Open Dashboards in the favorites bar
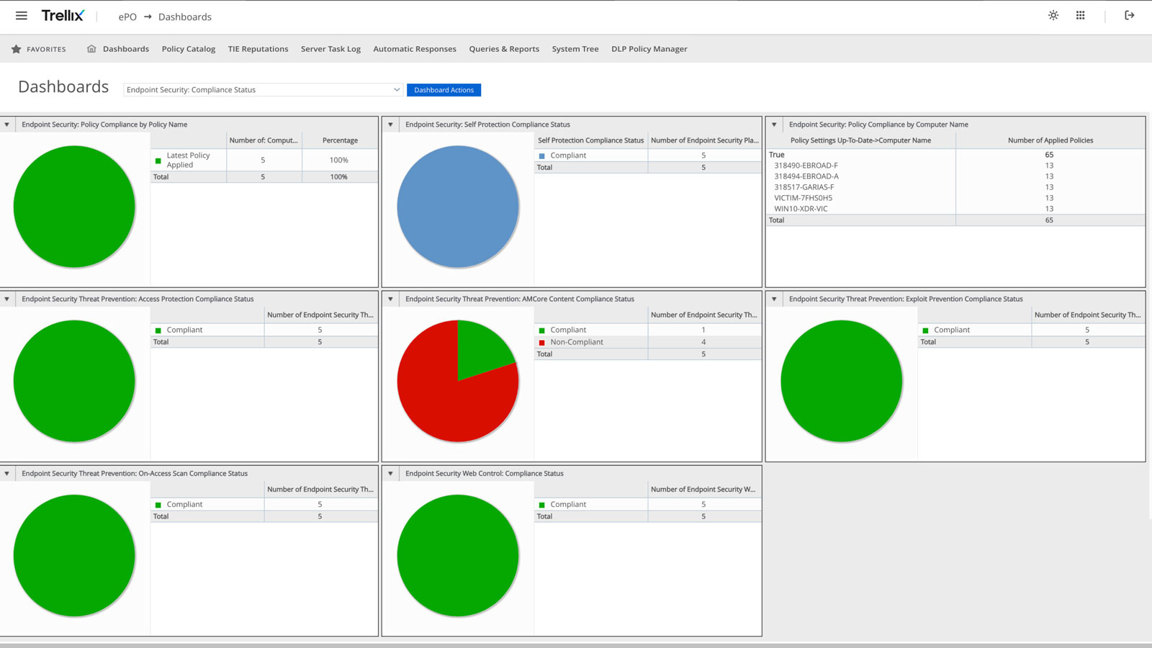Viewport: 1152px width, 648px height. (x=126, y=49)
